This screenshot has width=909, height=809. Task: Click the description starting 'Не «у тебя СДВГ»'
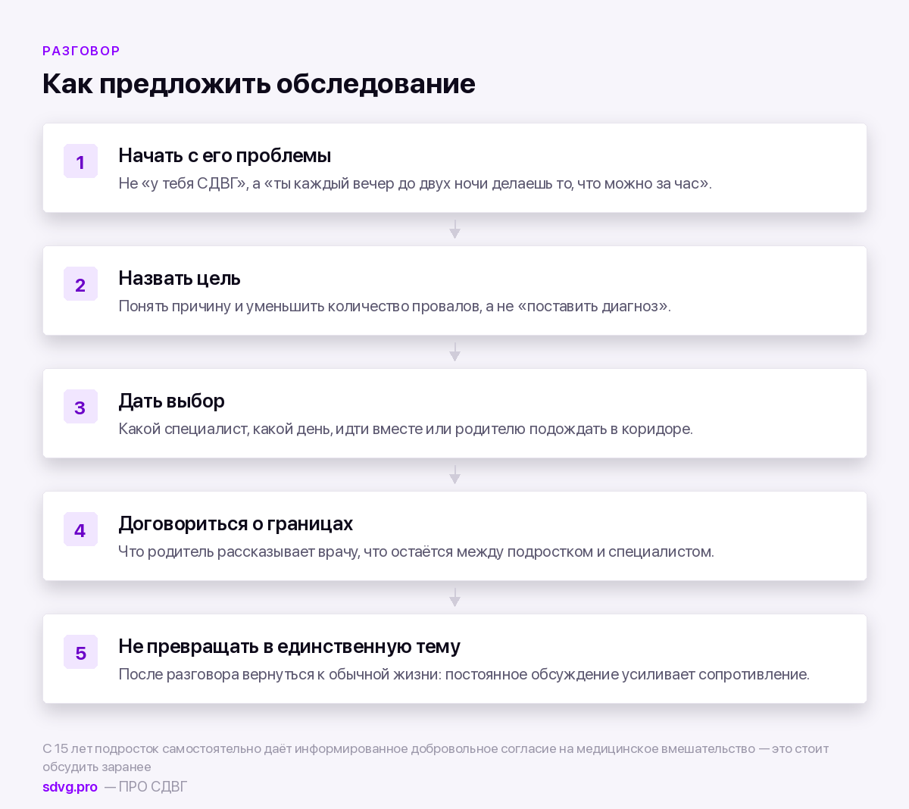(x=415, y=183)
